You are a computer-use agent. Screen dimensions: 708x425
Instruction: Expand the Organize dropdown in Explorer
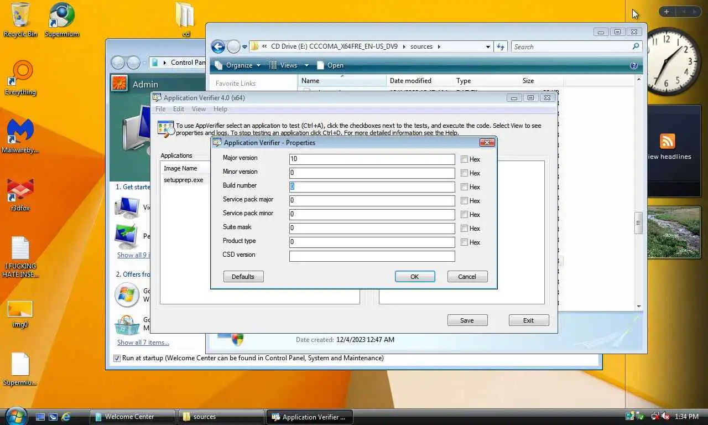[x=238, y=65]
